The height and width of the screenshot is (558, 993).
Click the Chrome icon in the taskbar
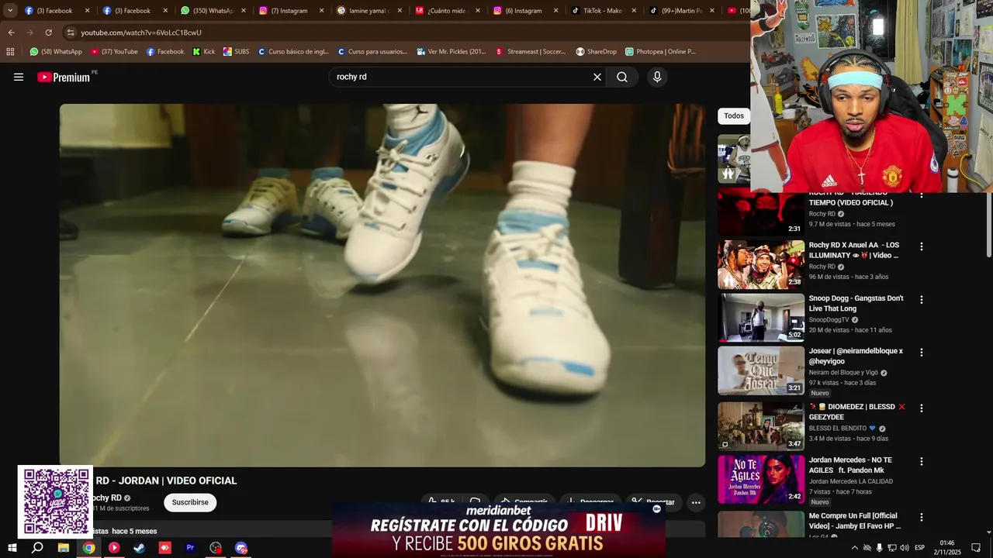tap(89, 548)
